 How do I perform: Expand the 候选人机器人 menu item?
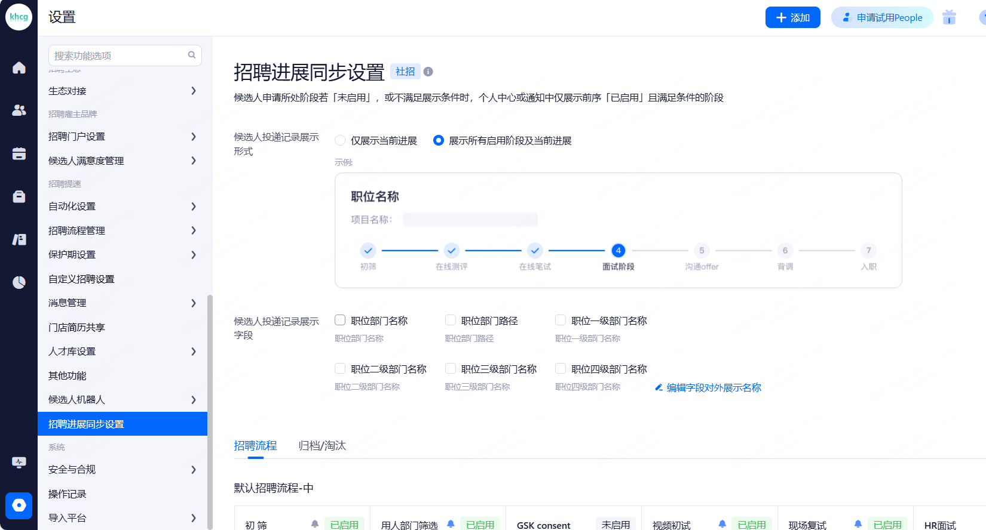tap(122, 400)
